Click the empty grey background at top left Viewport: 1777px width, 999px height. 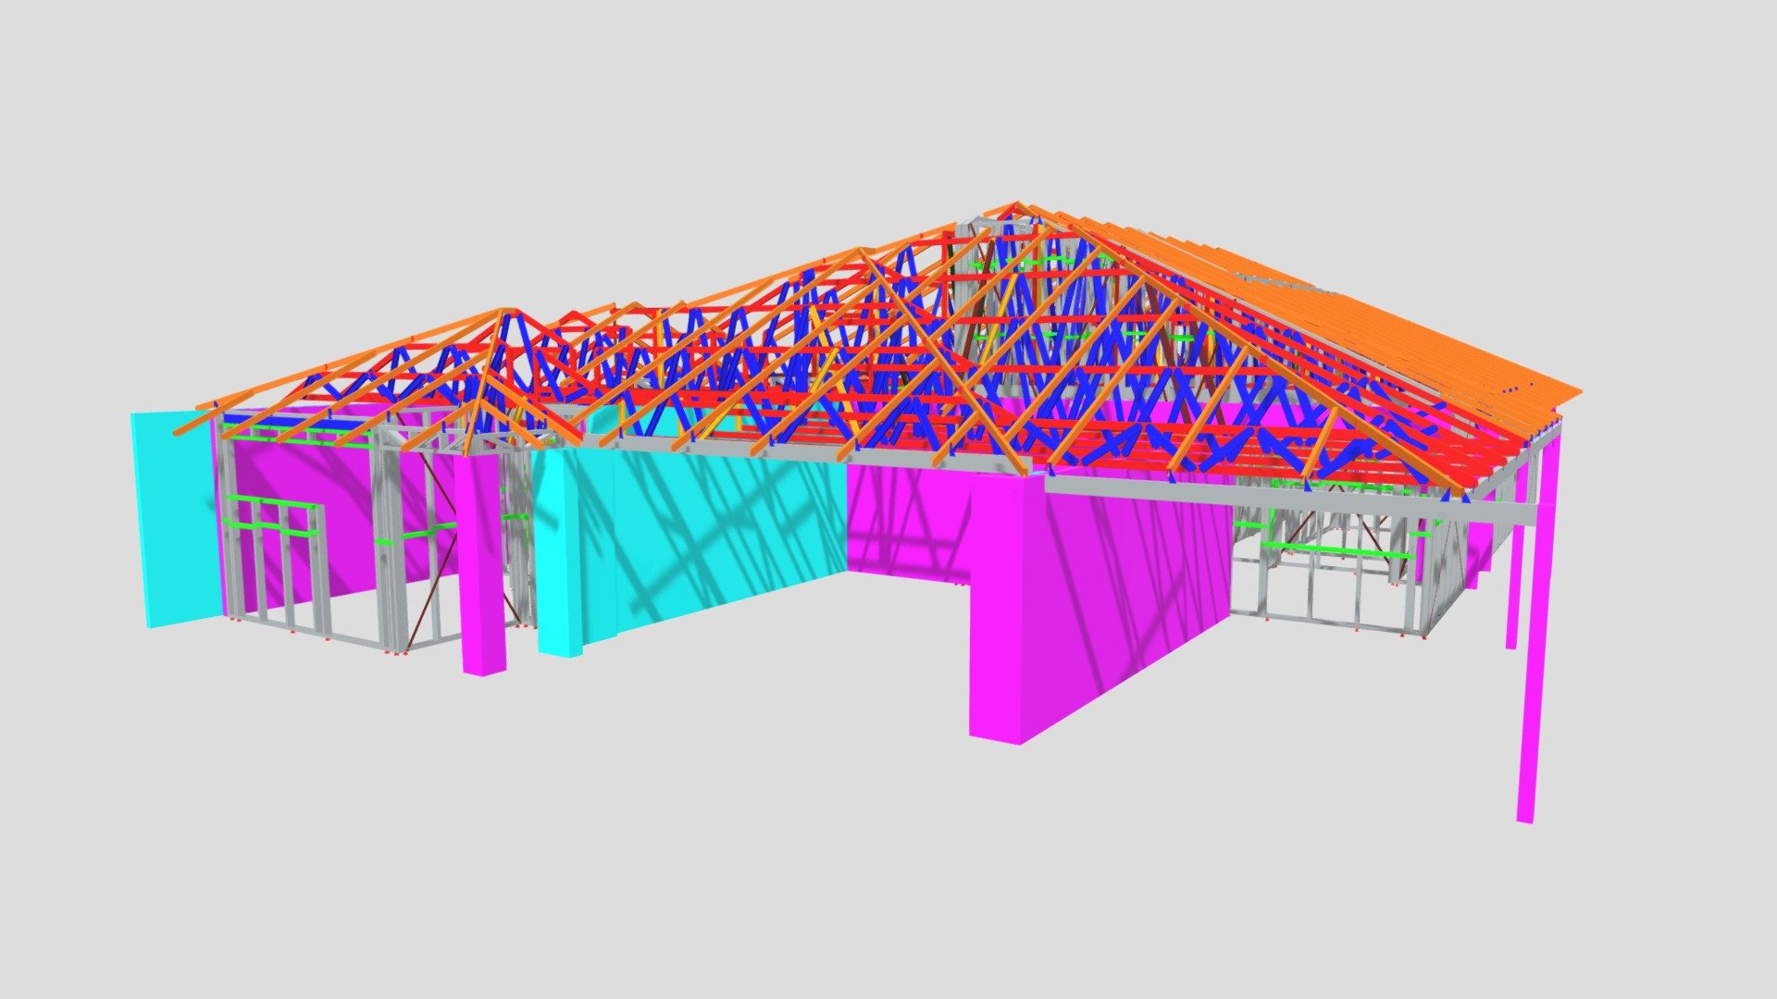click(185, 139)
